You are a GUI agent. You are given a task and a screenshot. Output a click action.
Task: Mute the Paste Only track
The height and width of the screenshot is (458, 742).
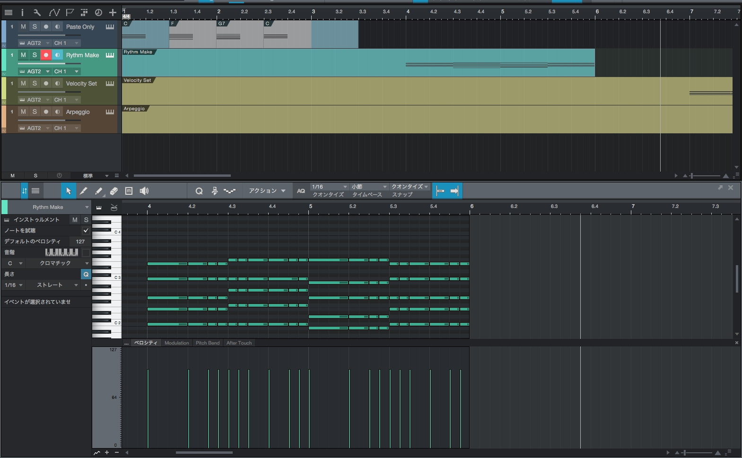click(23, 27)
